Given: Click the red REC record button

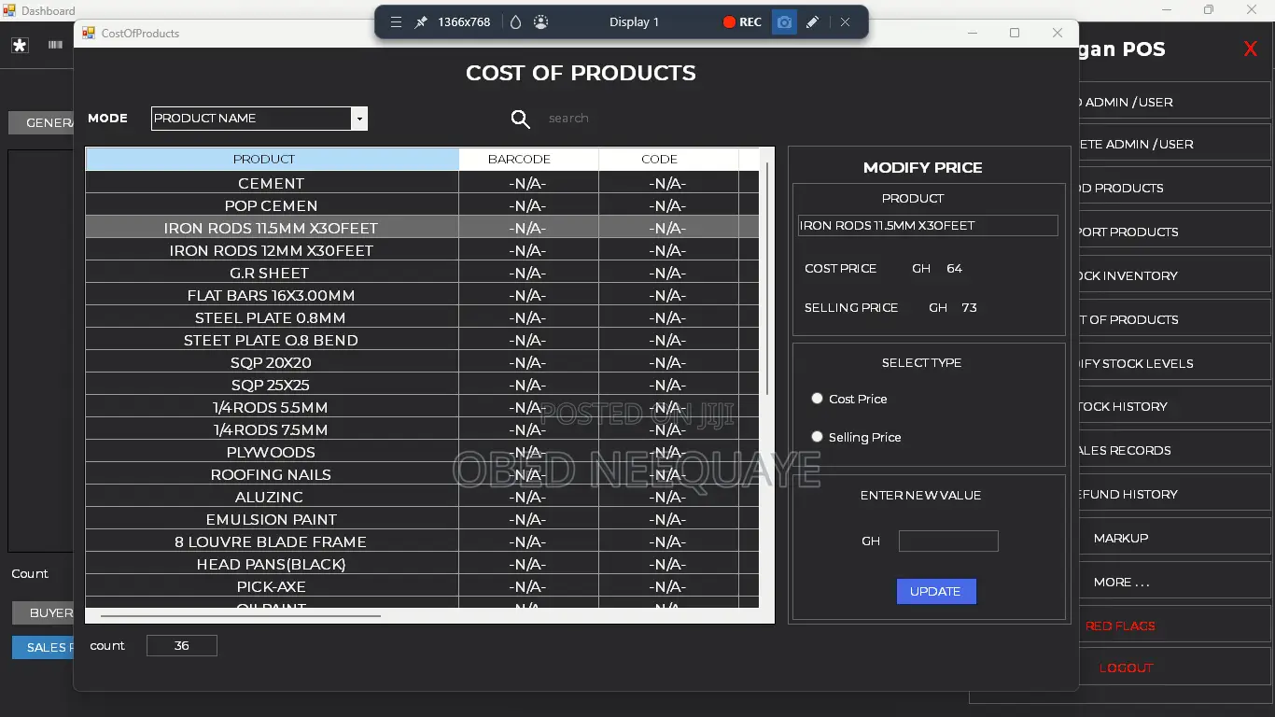Looking at the screenshot, I should (x=742, y=22).
